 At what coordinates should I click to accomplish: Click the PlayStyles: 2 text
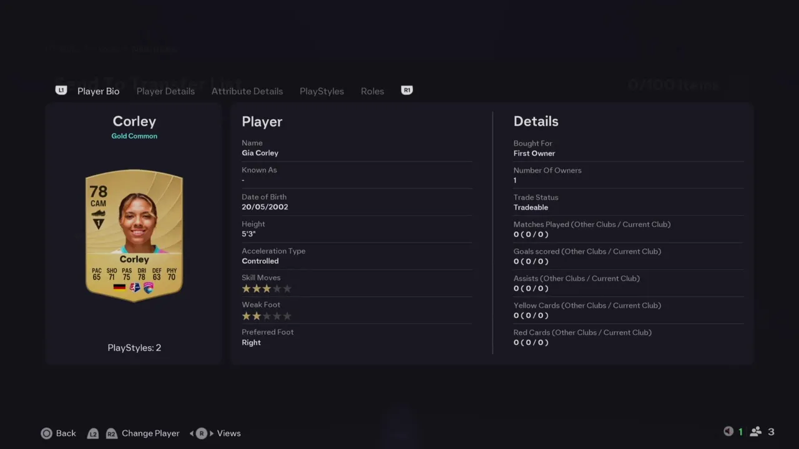pyautogui.click(x=134, y=348)
